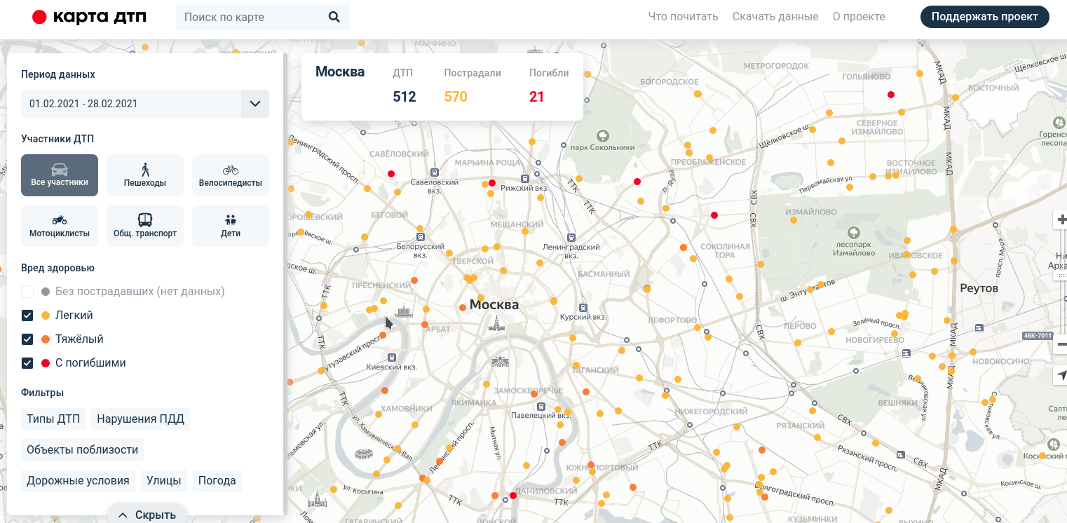The height and width of the screenshot is (523, 1067).
Task: Click the Савёловский вкз. station icon
Action: [435, 171]
